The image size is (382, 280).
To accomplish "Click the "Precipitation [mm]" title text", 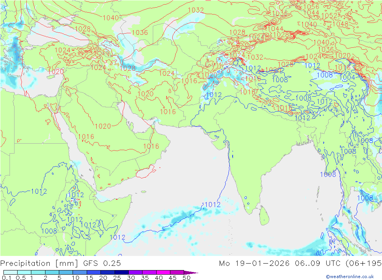I will point(39,264).
